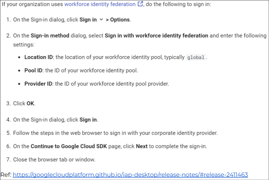Click the If your organization uses intro text

click(x=33, y=4)
